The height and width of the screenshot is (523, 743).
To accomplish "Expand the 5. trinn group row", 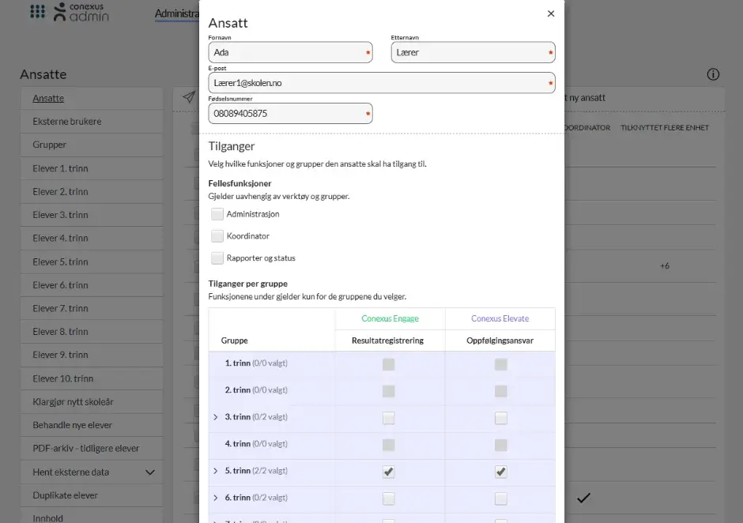I will pos(216,470).
